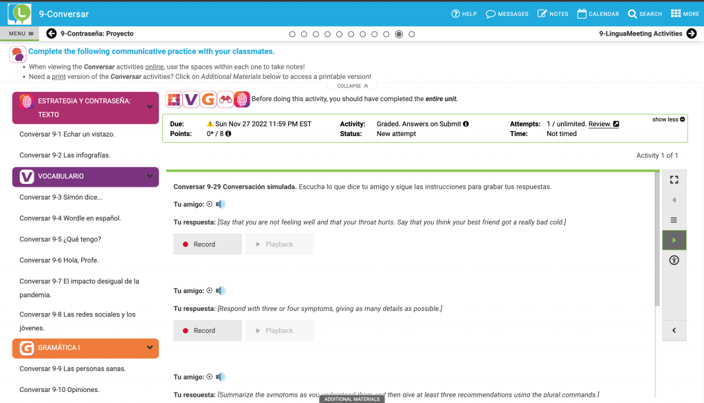Click the activity vertical scrollbar

click(657, 240)
